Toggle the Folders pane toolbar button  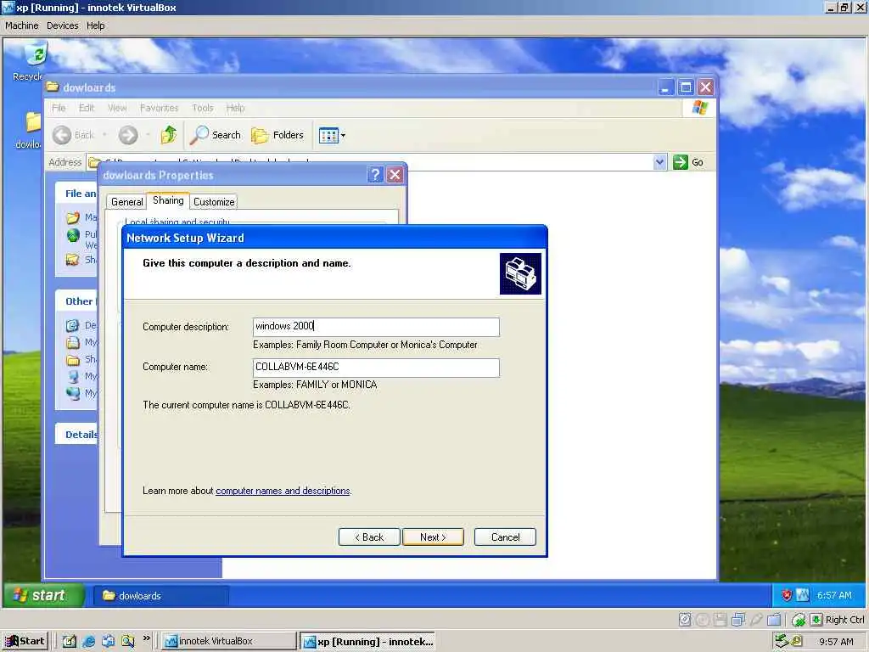coord(278,135)
